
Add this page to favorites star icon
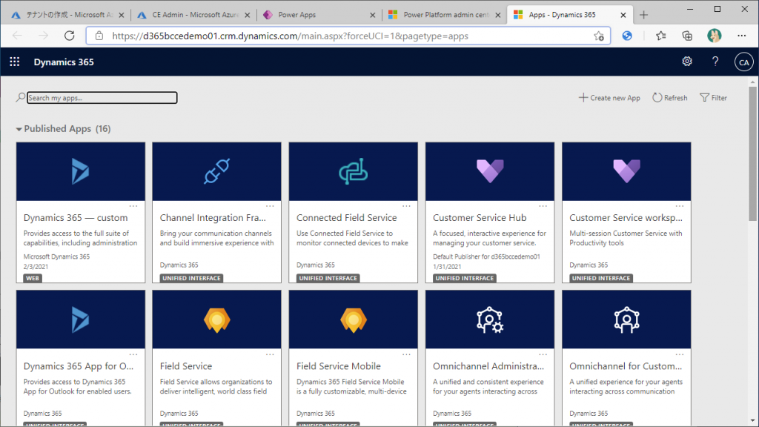(599, 36)
